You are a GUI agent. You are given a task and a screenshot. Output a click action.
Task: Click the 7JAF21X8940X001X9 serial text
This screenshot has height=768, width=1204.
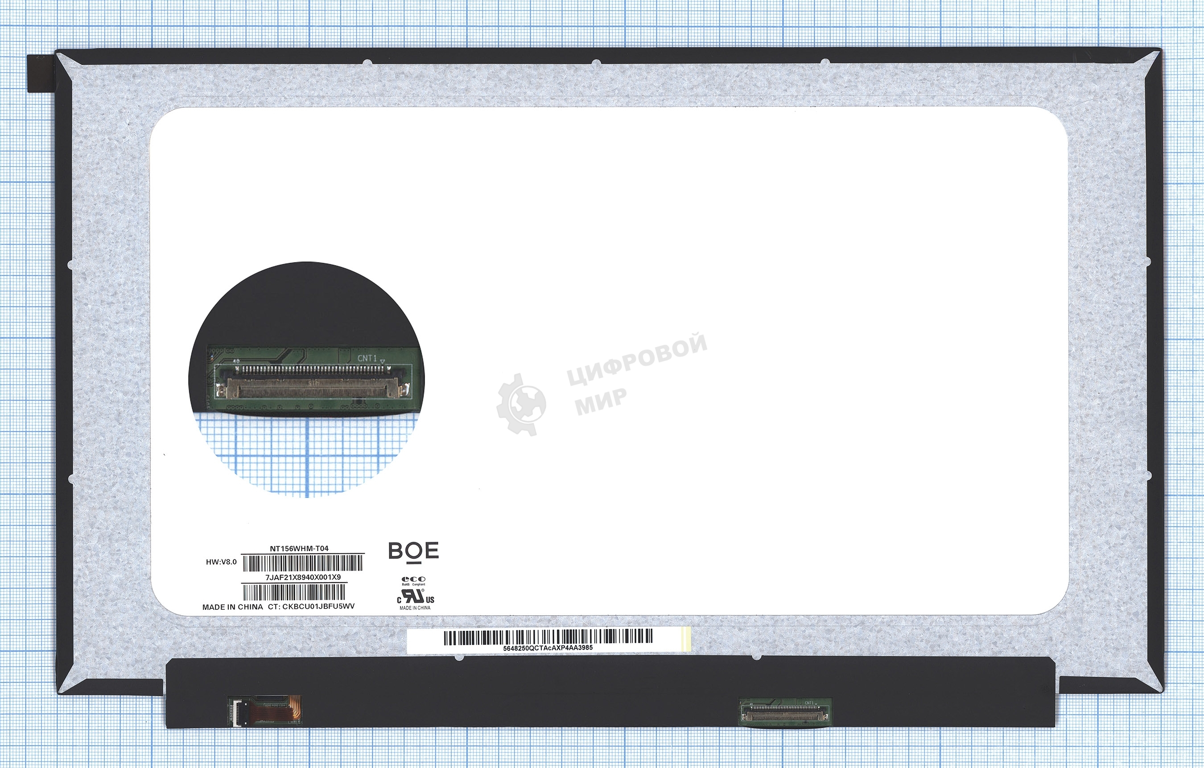point(303,577)
